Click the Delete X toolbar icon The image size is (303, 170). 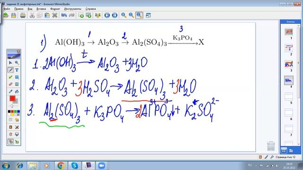[x=55, y=15]
